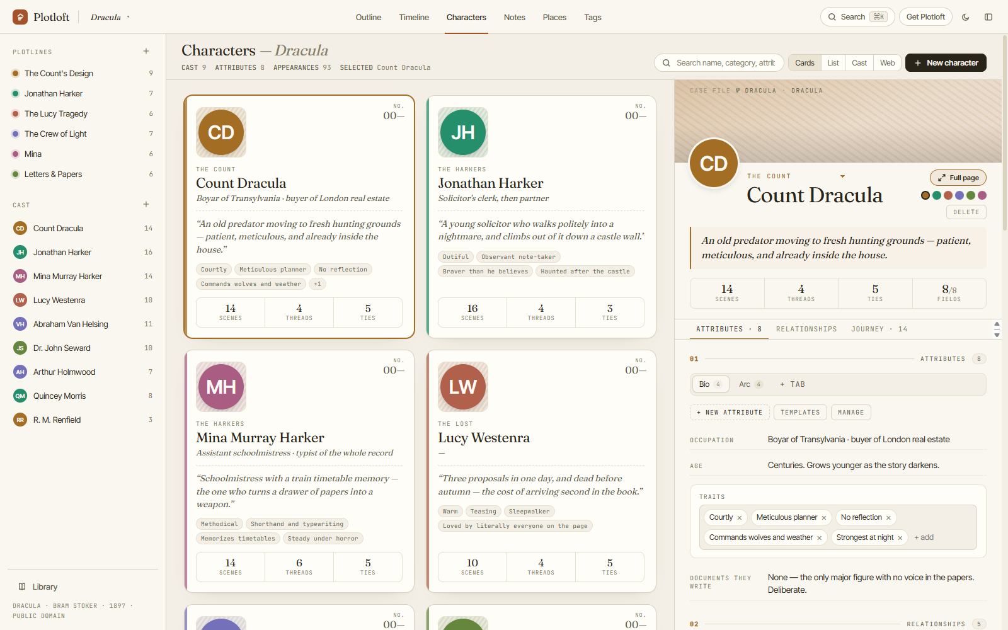Click the DELETE button

[x=966, y=212]
